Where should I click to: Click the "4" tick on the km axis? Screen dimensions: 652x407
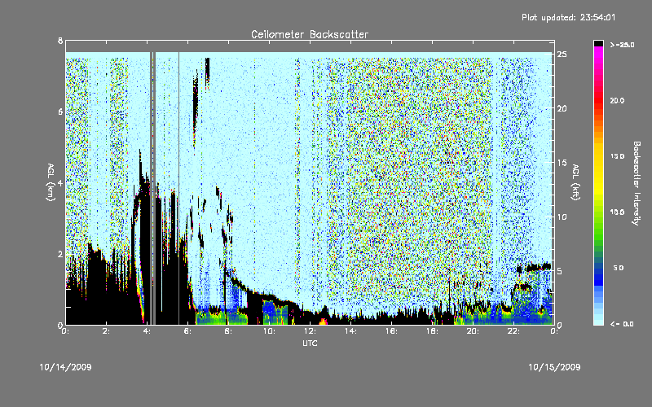point(60,183)
